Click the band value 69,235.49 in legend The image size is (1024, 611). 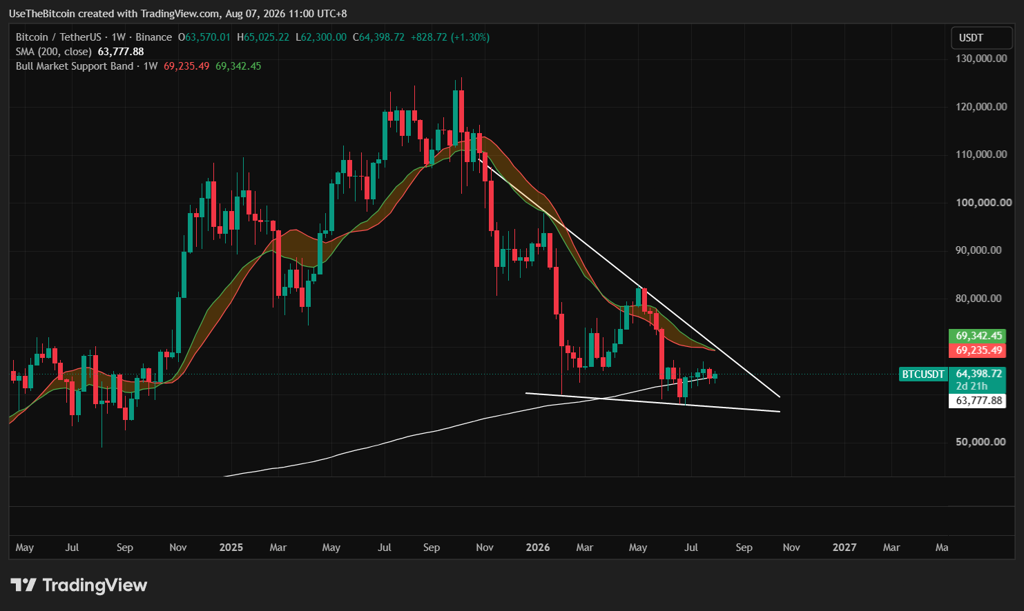[186, 66]
